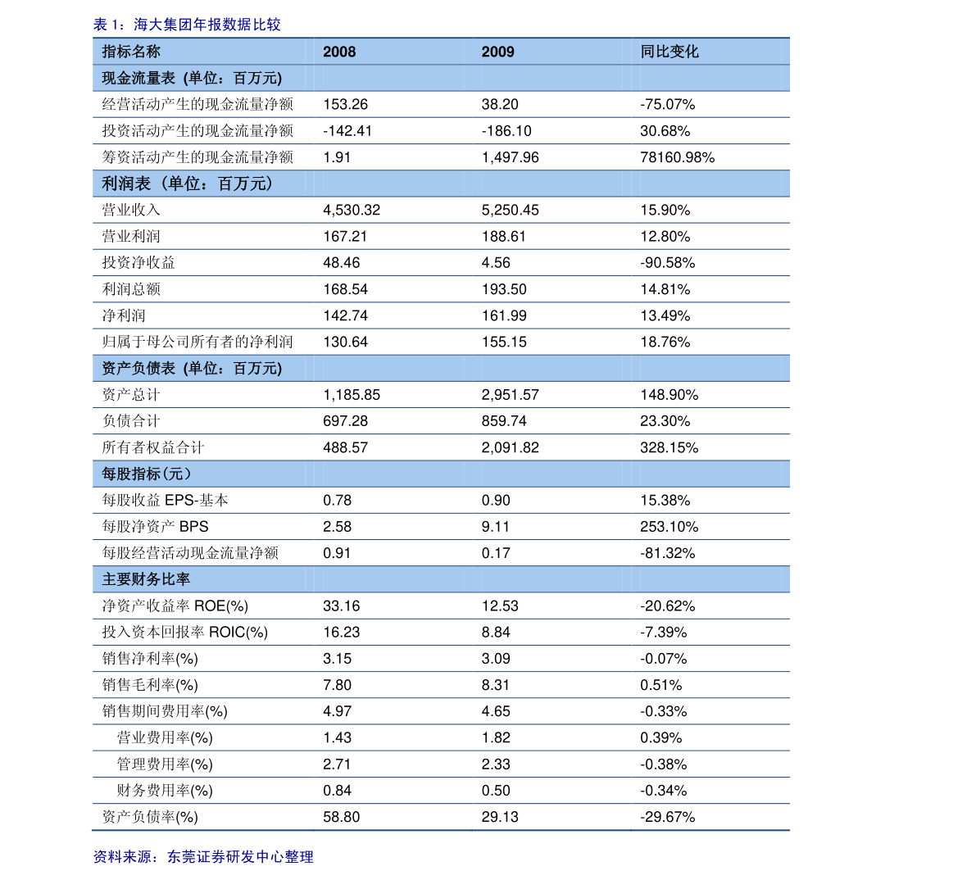Click the 营业费用率(%) row label

point(165,738)
